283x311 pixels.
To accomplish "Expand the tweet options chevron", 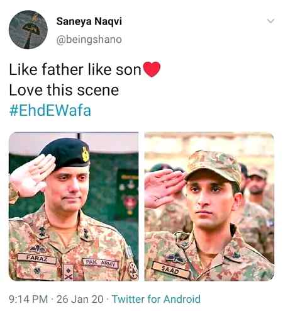I will tap(270, 21).
